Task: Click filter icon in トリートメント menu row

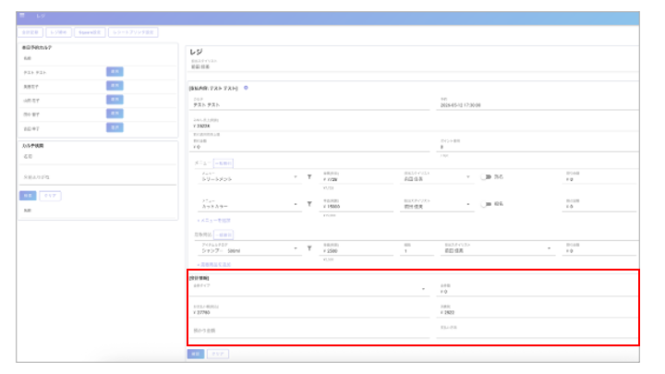Action: (x=309, y=176)
